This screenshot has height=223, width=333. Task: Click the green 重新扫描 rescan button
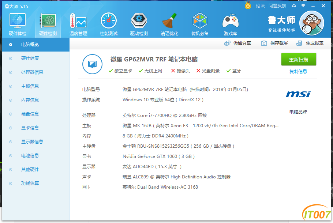click(x=299, y=60)
